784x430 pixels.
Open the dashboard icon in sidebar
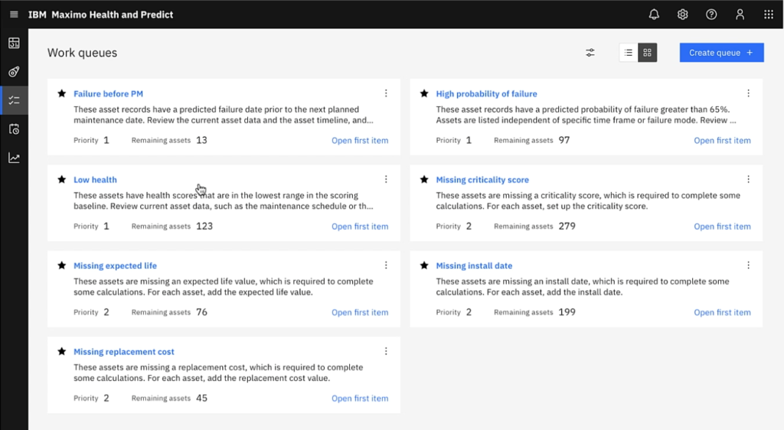coord(14,43)
